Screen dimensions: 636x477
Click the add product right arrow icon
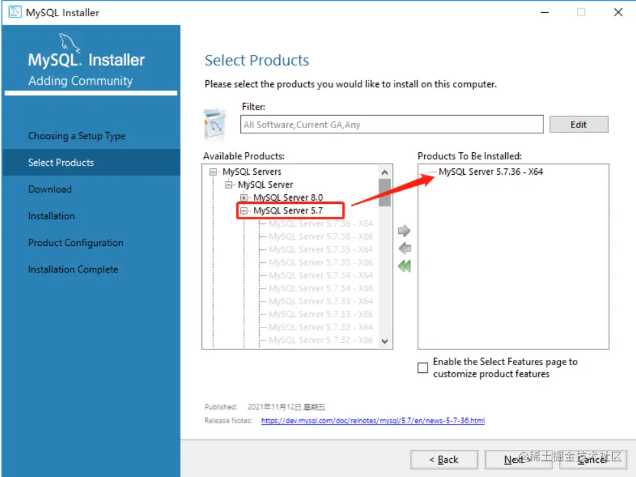(404, 231)
